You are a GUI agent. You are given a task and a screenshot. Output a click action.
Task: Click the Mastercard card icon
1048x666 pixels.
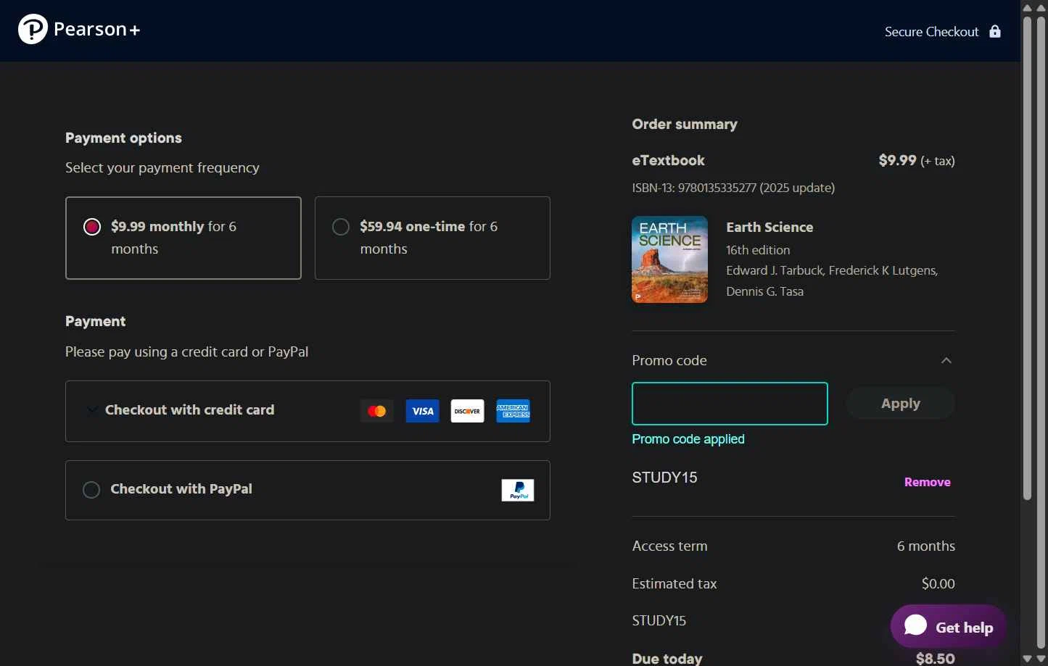(377, 411)
